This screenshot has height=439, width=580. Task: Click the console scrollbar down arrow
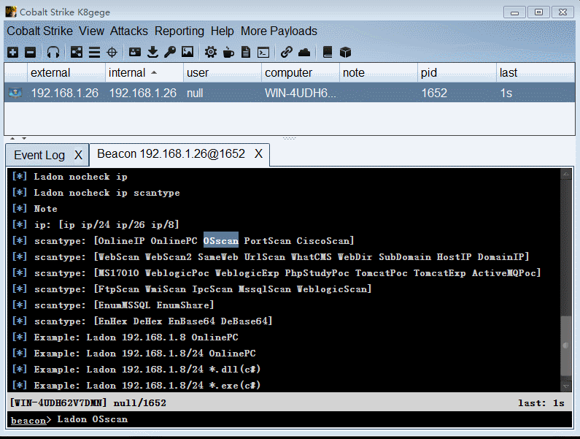566,386
